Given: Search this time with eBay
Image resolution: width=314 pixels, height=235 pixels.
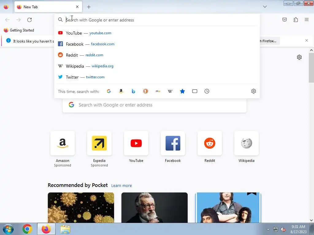Looking at the screenshot, I should click(x=158, y=91).
